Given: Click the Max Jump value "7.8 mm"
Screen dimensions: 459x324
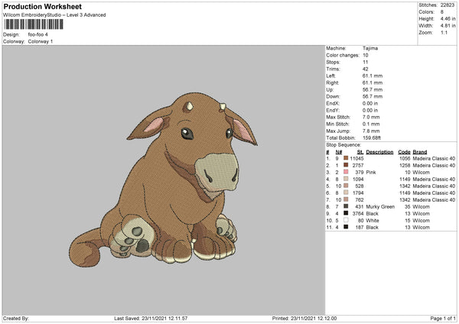Looking at the screenshot, I should [371, 131].
